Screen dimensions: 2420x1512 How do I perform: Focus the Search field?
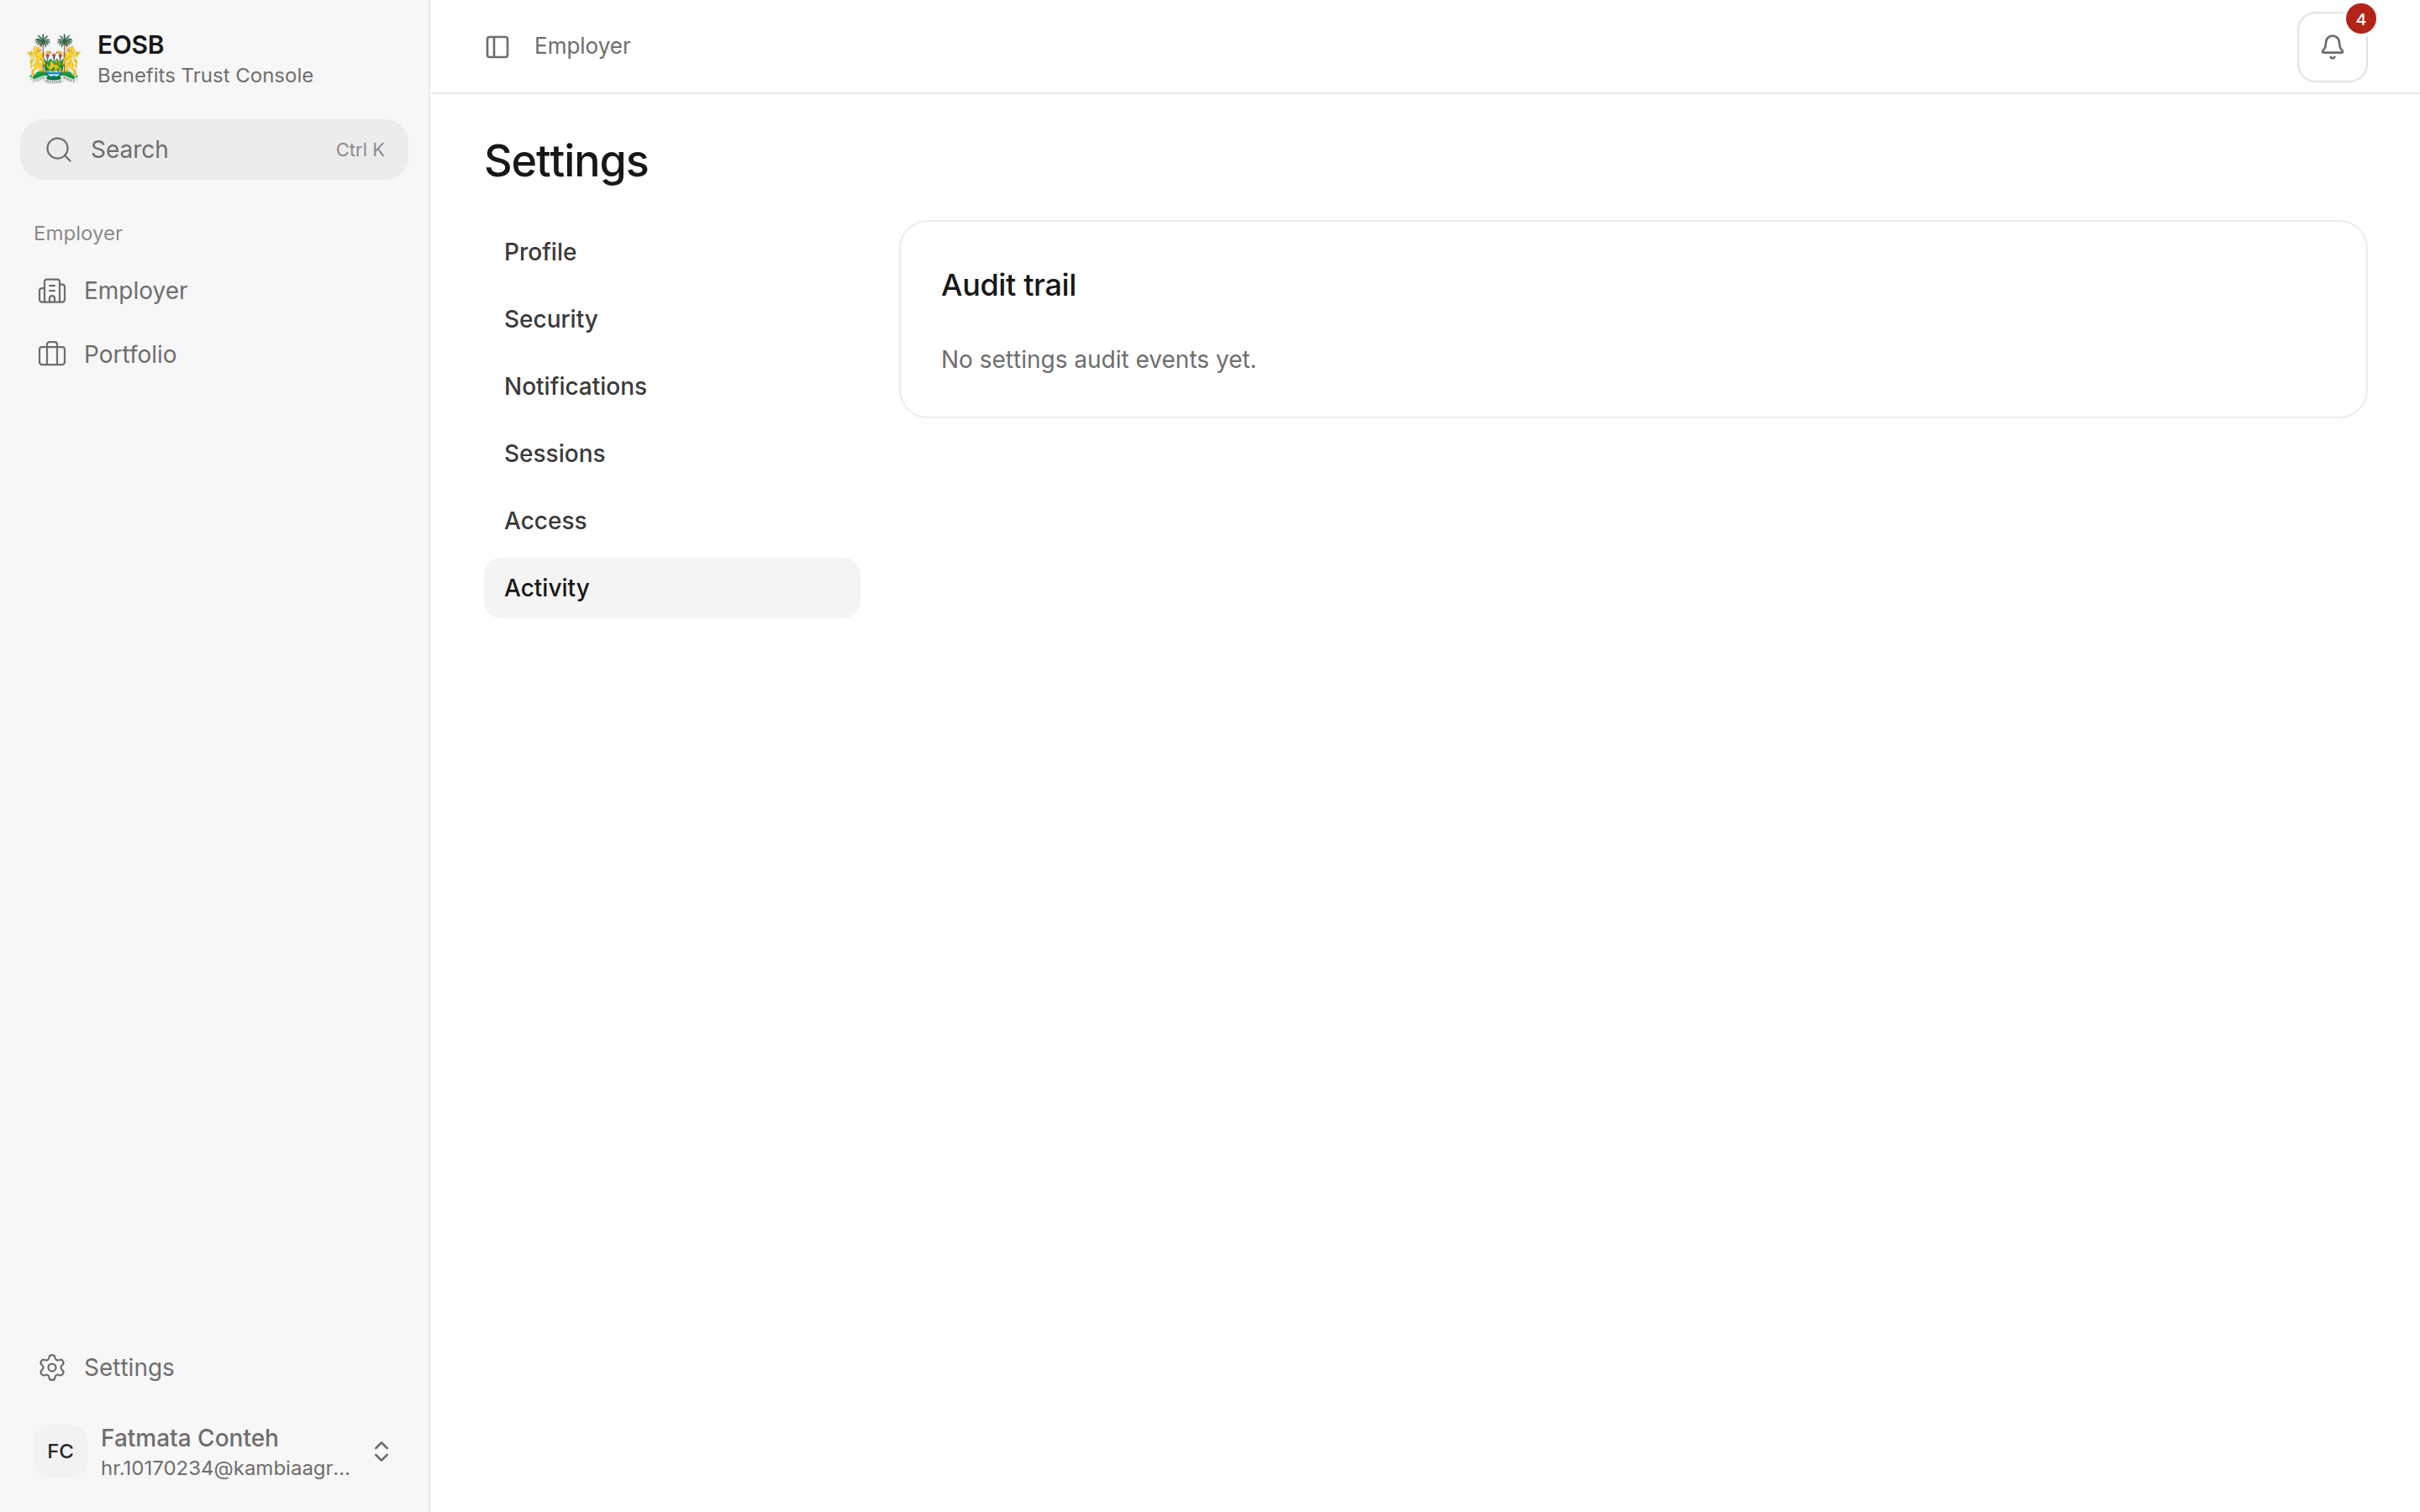[214, 150]
